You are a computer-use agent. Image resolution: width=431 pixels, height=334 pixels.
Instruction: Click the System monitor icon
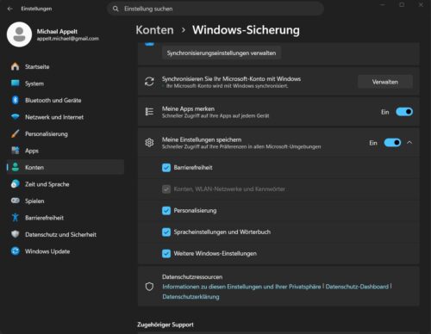[16, 83]
